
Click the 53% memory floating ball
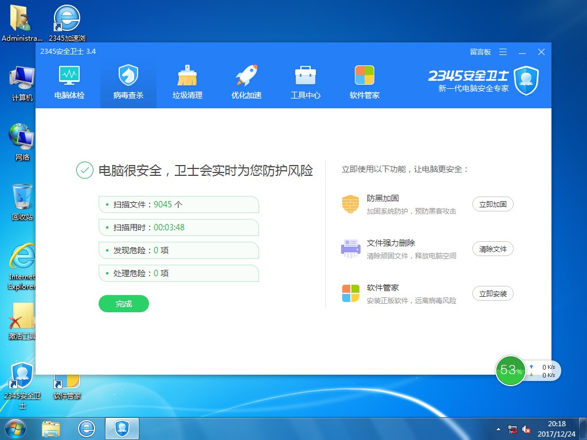click(x=510, y=371)
